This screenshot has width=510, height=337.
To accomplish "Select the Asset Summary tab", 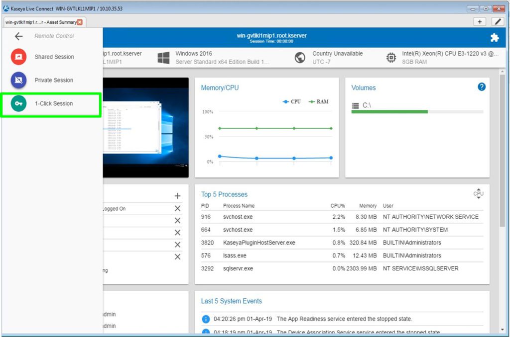I will click(41, 22).
